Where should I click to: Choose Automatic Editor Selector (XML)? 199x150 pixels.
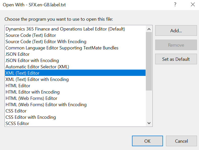37,67
